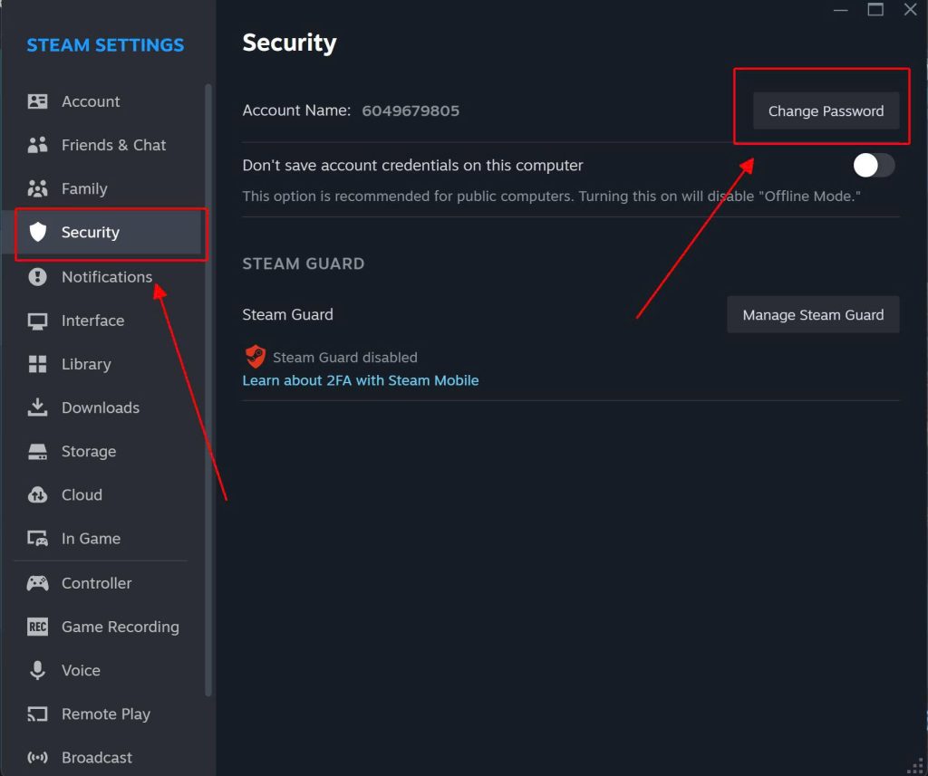Click the account name 6049679805
The width and height of the screenshot is (928, 776).
[411, 110]
